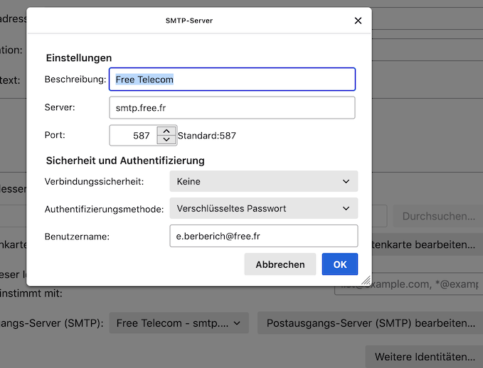Click the Visitenkarte bearbeiten button
Screen dimensions: 483x368
[x=427, y=244]
